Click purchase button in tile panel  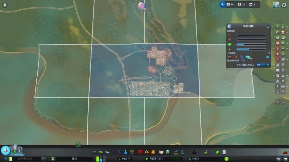(x=263, y=65)
